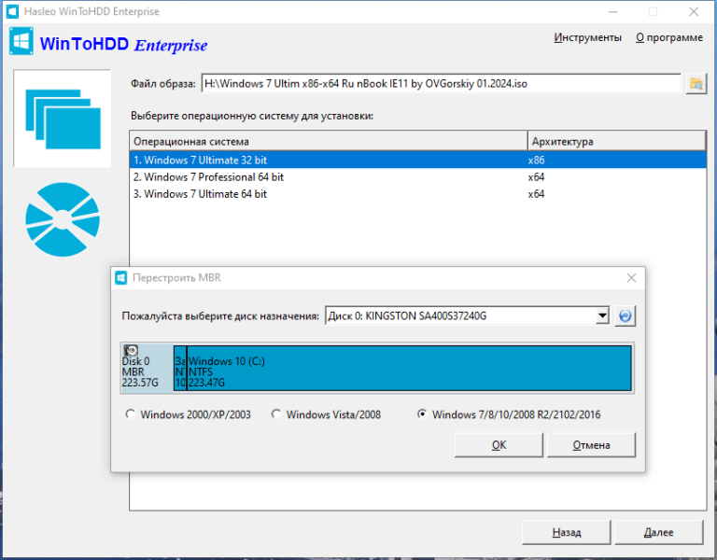The image size is (717, 560).
Task: Click the Далее button
Action: [658, 532]
